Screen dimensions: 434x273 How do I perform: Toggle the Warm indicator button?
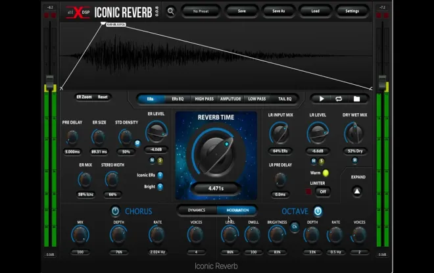(x=325, y=173)
